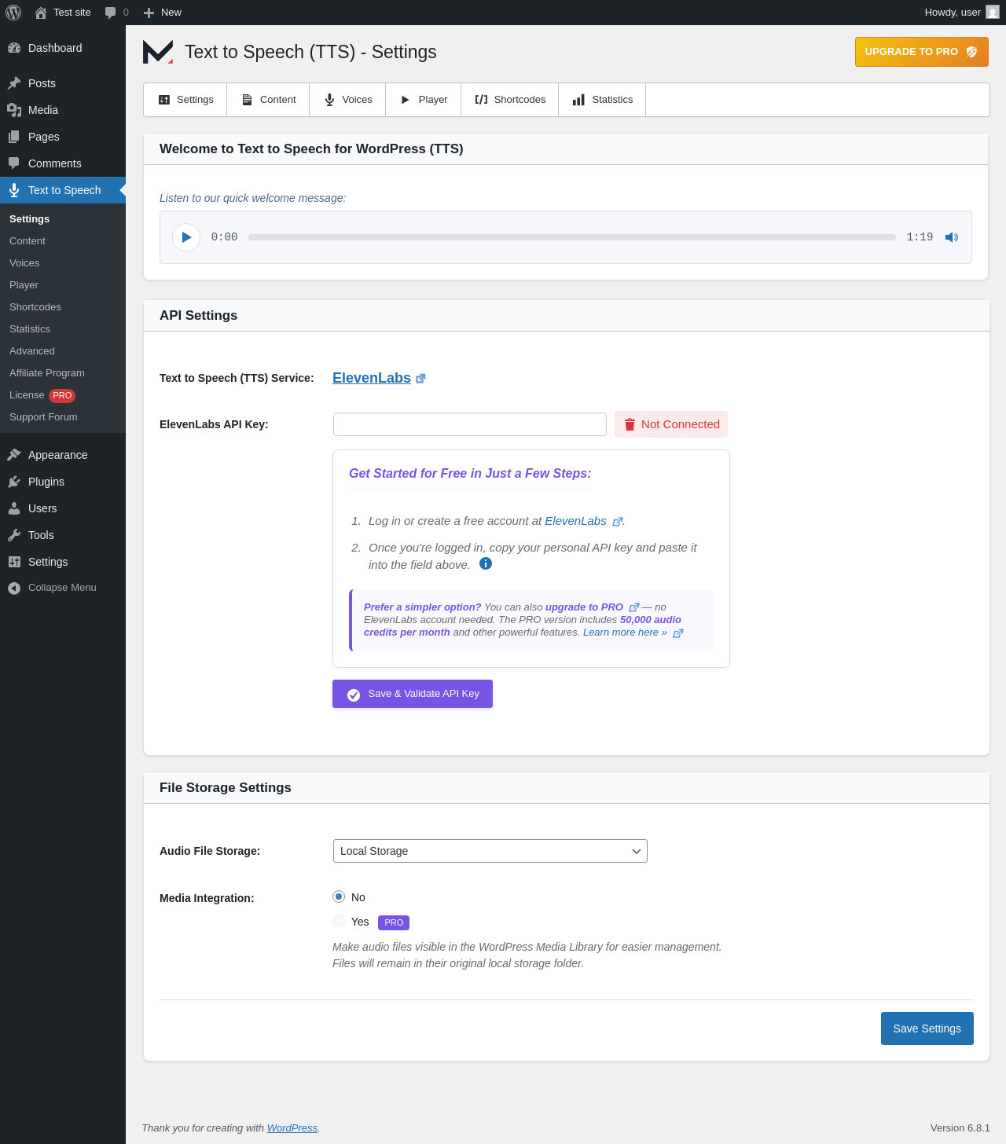Open the comments bubble in admin bar
This screenshot has height=1144, width=1006.
pyautogui.click(x=116, y=13)
